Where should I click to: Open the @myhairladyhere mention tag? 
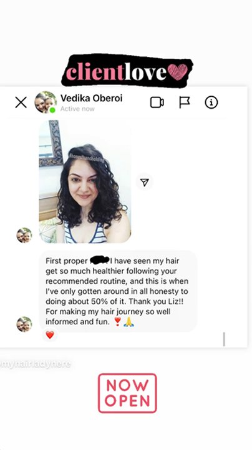[35, 364]
